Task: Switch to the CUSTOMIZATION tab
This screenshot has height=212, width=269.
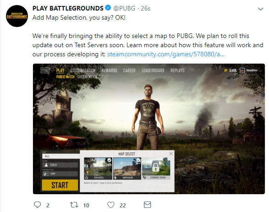Action: [x=83, y=71]
